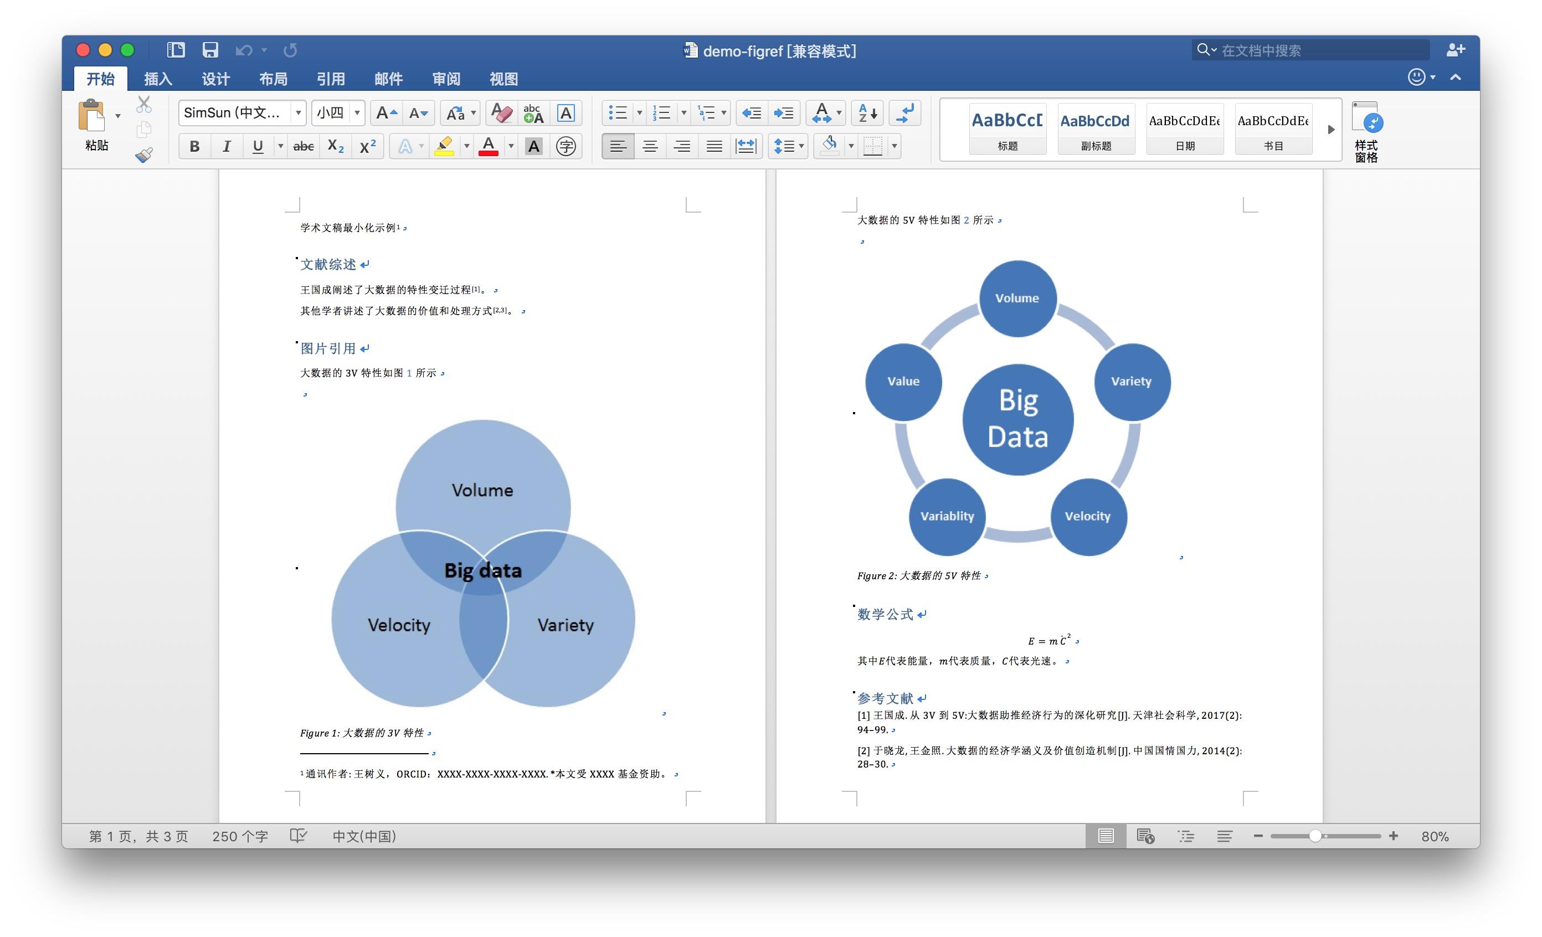Screen dimensions: 1542x937
Task: Open the SimSun font name dropdown
Action: (299, 113)
